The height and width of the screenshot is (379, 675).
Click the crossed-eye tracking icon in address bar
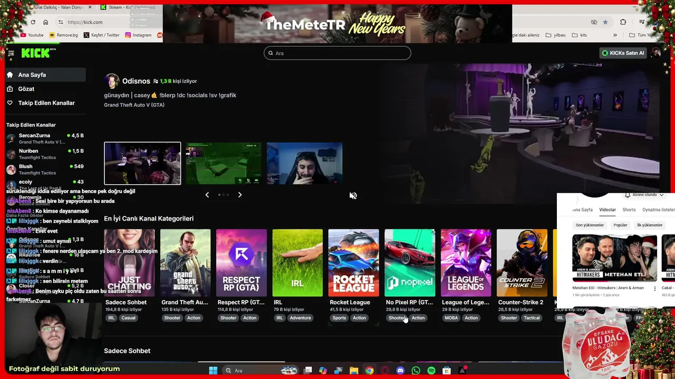point(594,22)
